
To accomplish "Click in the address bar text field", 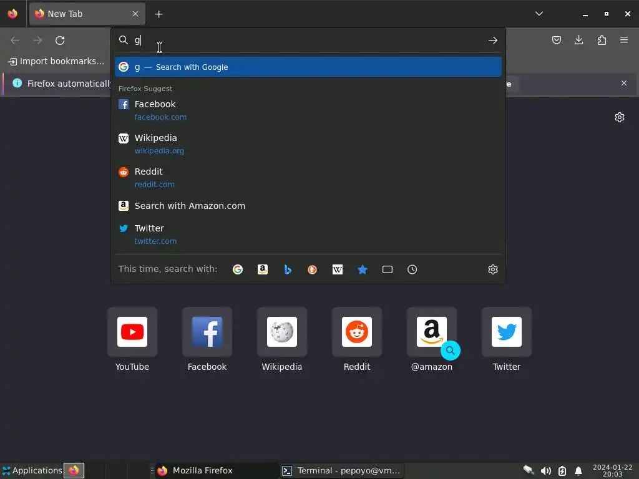I will coord(310,41).
